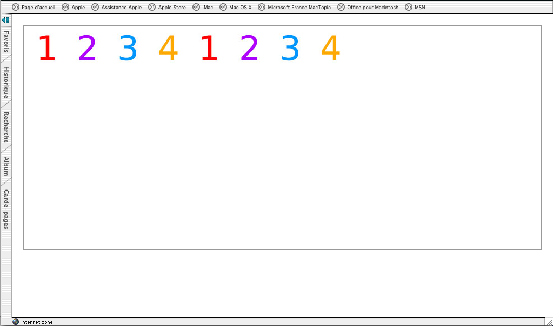
Task: Open the Assistance Apple bookmark
Action: 122,8
